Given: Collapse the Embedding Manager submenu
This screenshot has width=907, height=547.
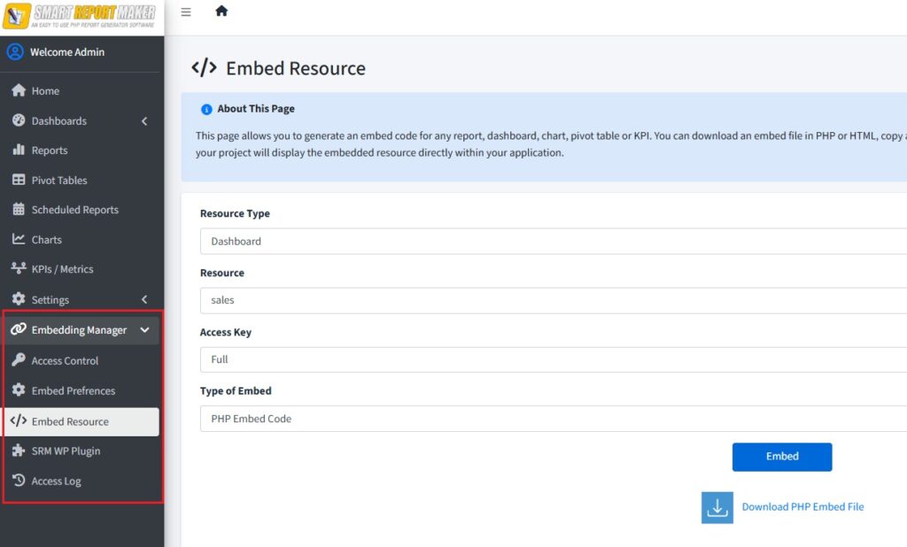Looking at the screenshot, I should coord(144,329).
